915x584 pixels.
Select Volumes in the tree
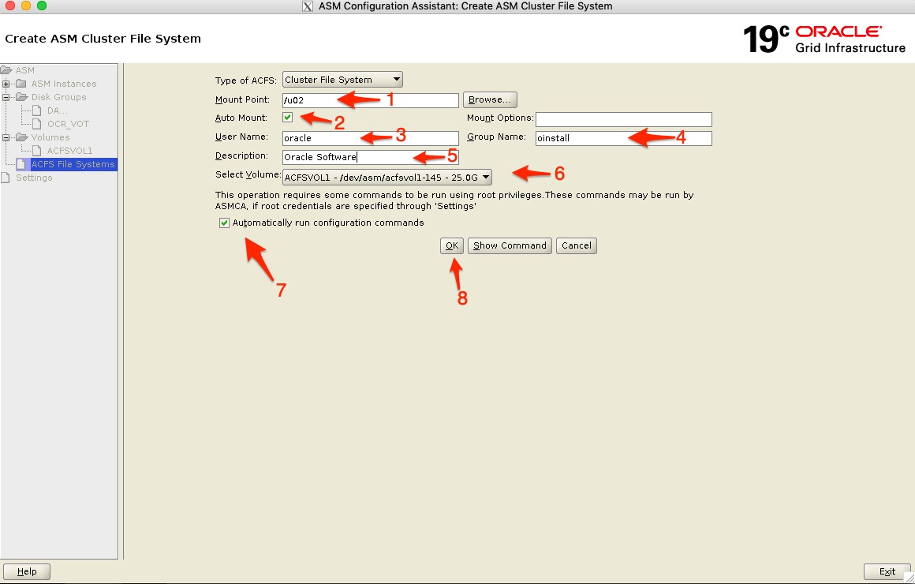(50, 137)
